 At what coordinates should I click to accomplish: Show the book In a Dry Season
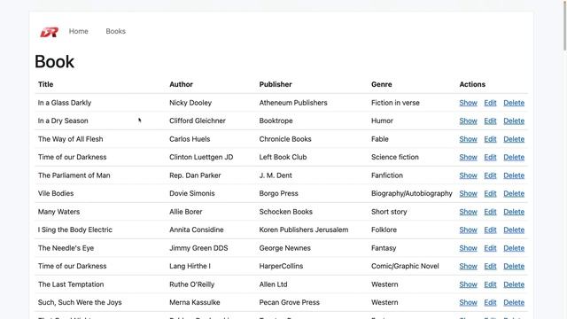469,121
